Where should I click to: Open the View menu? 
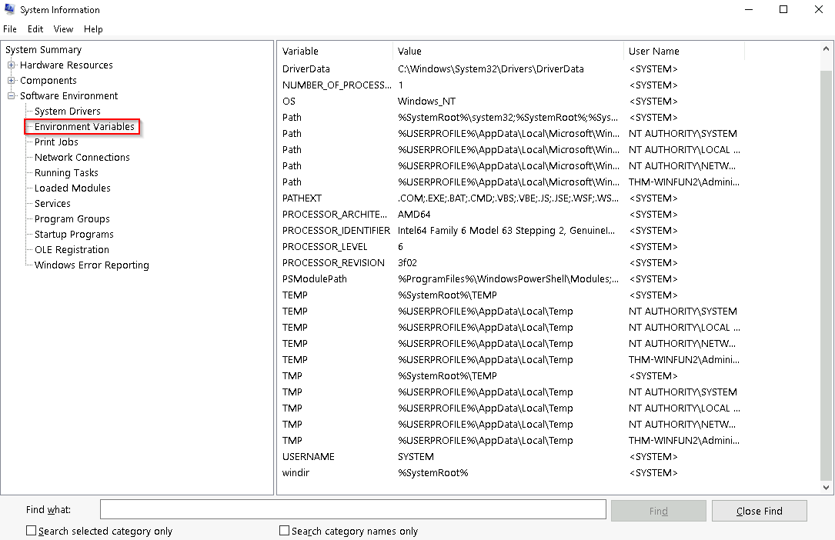[x=63, y=29]
